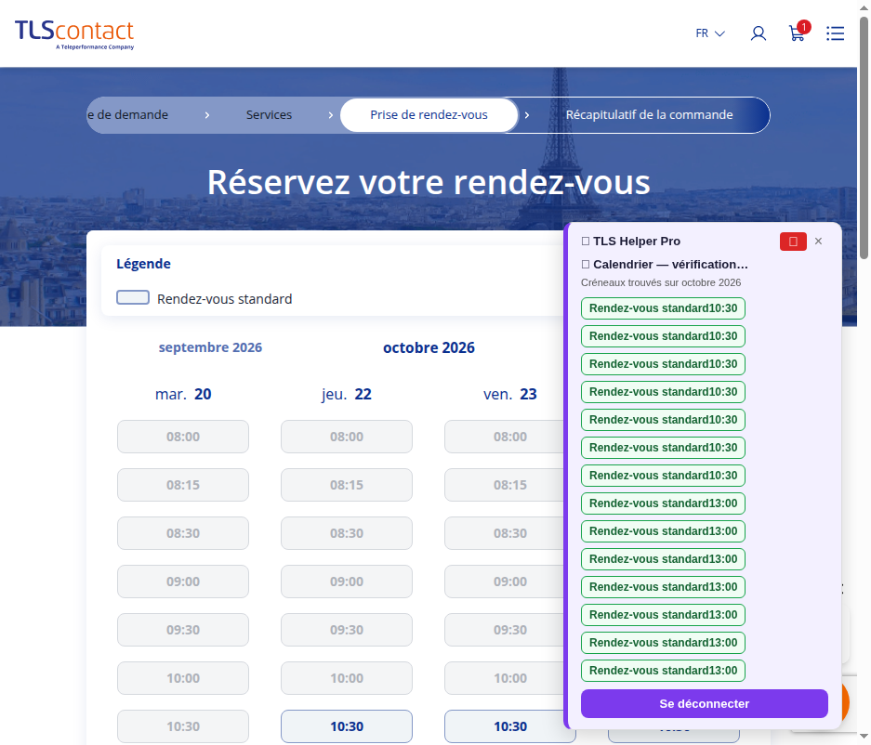This screenshot has width=871, height=745.
Task: Select the octobre 2026 month
Action: coord(429,347)
